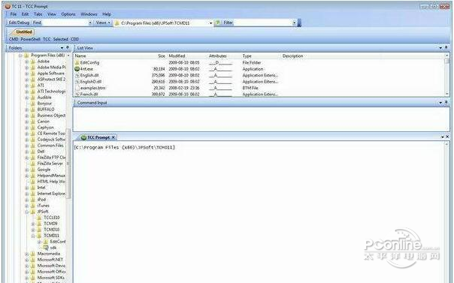Select the 4nt.exe file icon
The height and width of the screenshot is (283, 454).
click(x=77, y=69)
